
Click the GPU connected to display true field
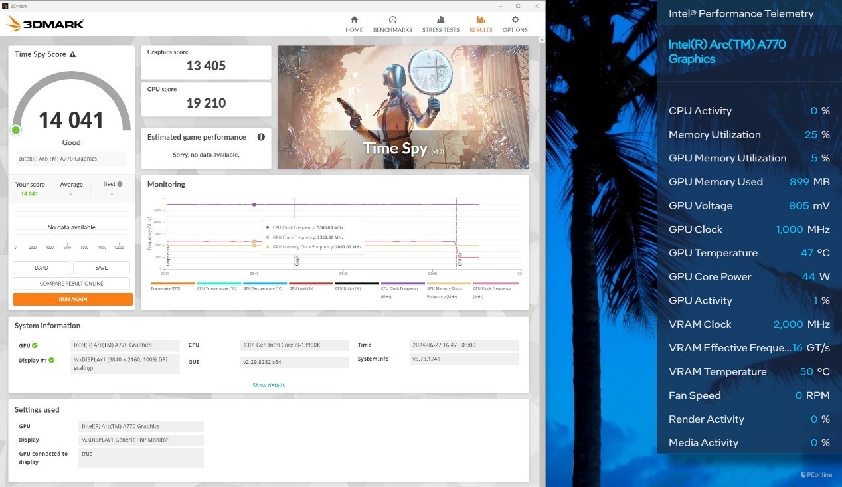[x=141, y=458]
